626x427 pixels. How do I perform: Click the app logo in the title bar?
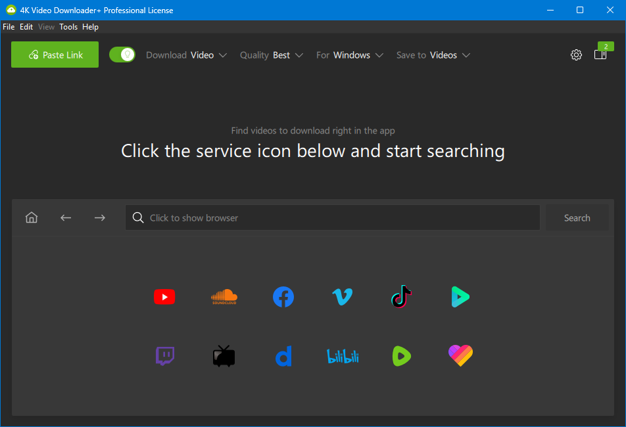click(x=11, y=10)
